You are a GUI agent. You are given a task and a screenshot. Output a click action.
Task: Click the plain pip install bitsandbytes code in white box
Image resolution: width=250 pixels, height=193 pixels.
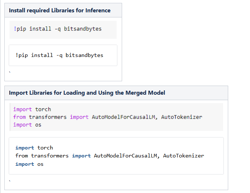(x=59, y=55)
